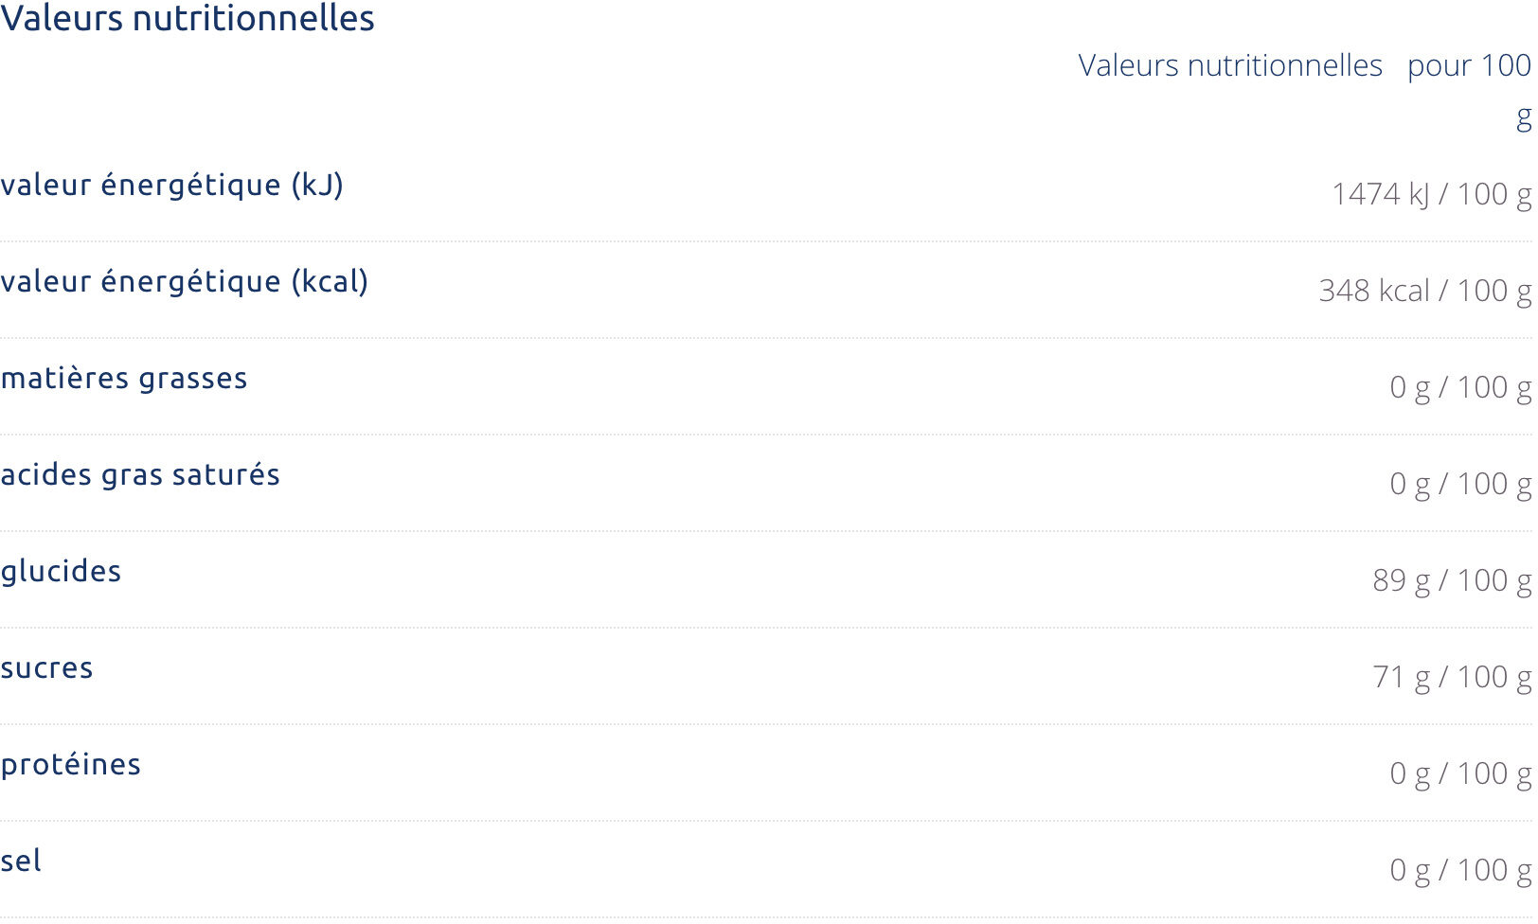Click the '71 g / 100 g' sucres value
This screenshot has width=1538, height=924.
click(1452, 677)
